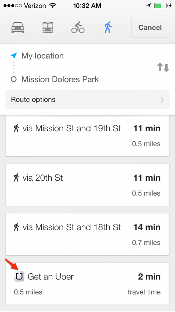Select the public transit train icon
This screenshot has width=175, height=312.
(x=48, y=27)
